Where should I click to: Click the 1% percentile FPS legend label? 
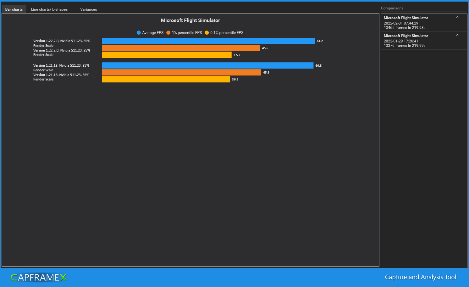coord(187,33)
